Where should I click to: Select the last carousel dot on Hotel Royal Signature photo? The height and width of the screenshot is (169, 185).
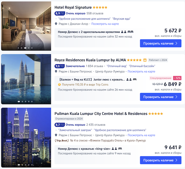[x=32, y=48]
